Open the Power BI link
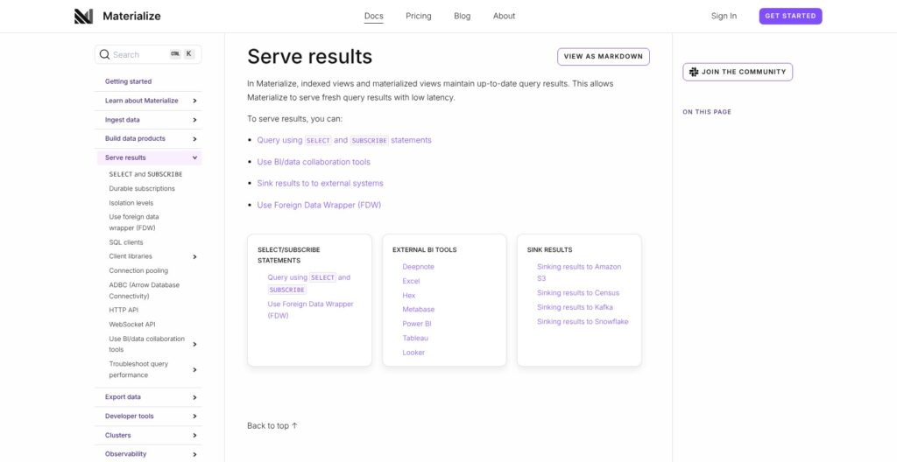The width and height of the screenshot is (897, 462). [416, 324]
